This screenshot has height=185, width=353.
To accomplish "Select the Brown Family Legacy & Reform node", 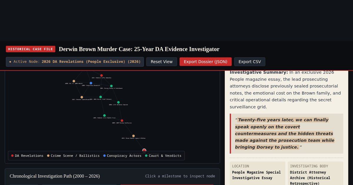I will pyautogui.click(x=134, y=136).
